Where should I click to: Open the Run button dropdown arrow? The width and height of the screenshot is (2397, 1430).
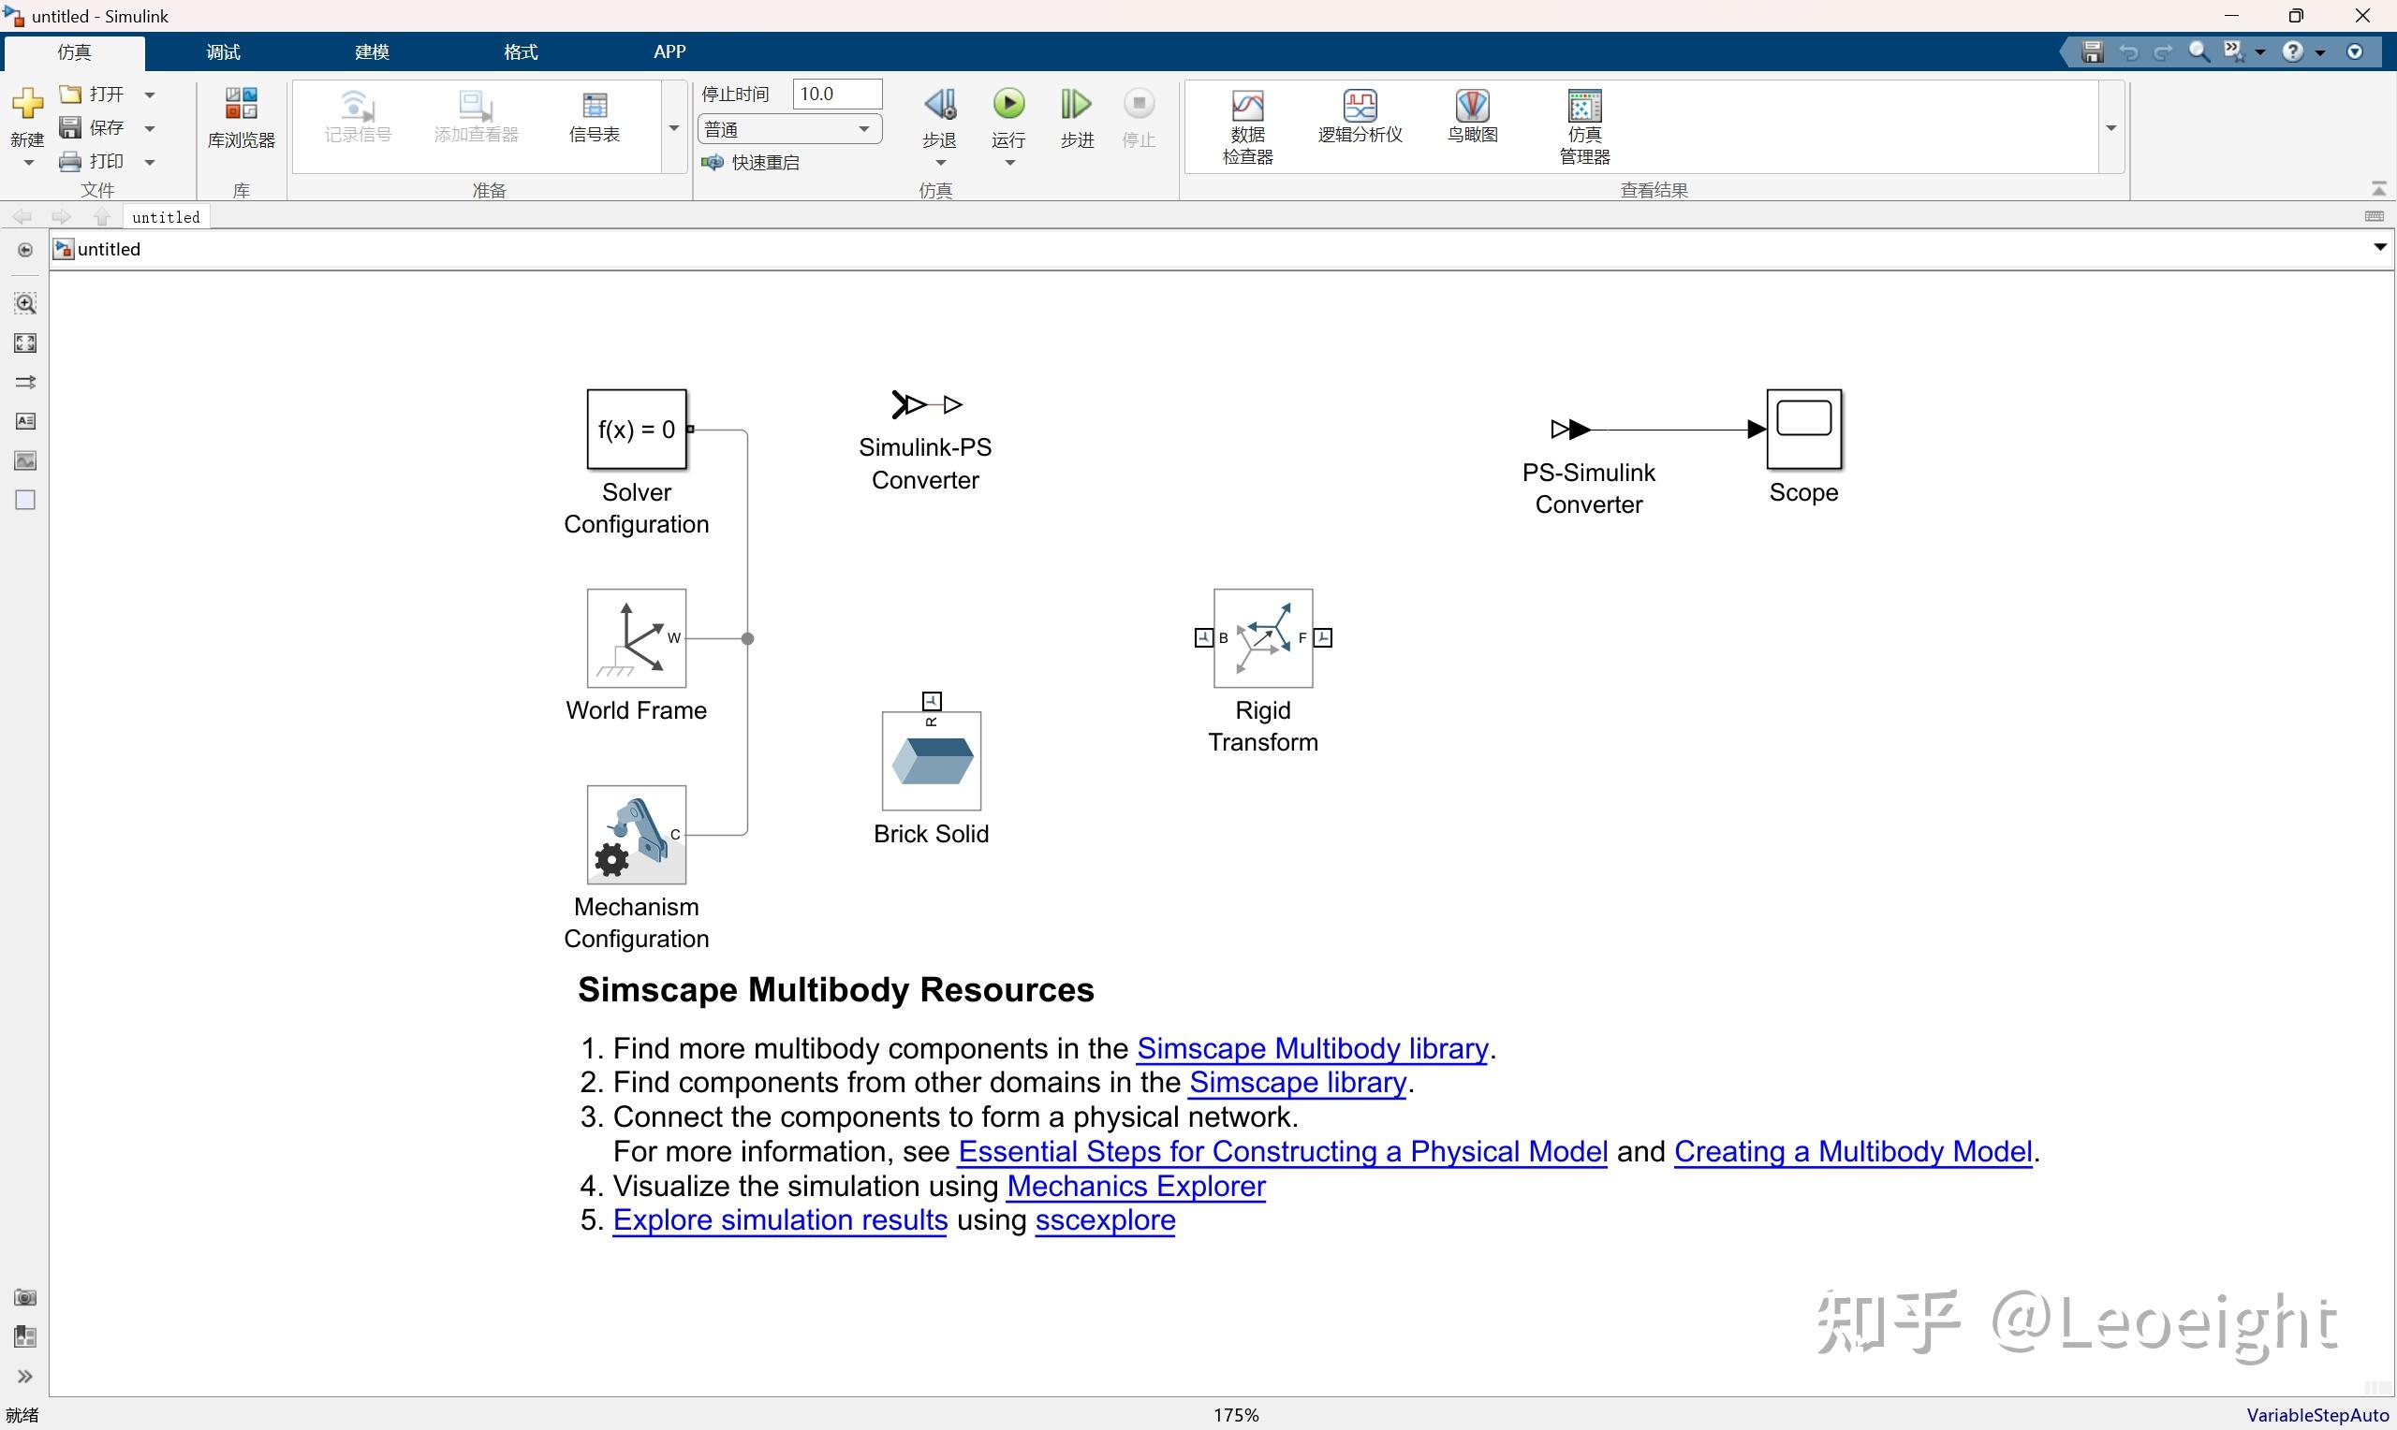click(x=1009, y=163)
